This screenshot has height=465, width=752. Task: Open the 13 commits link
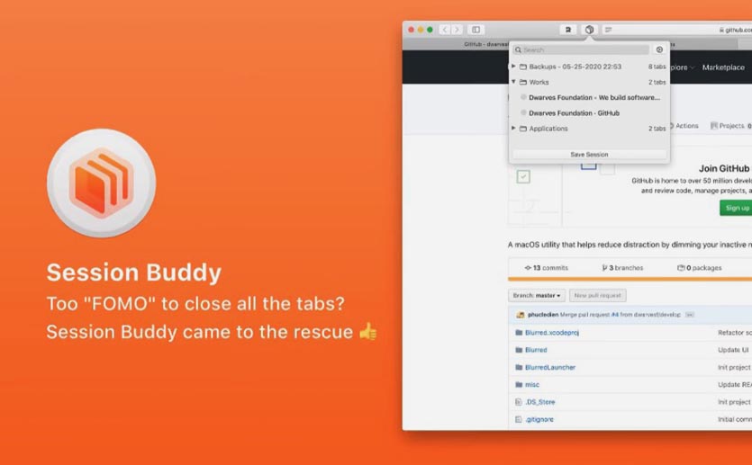(x=547, y=268)
